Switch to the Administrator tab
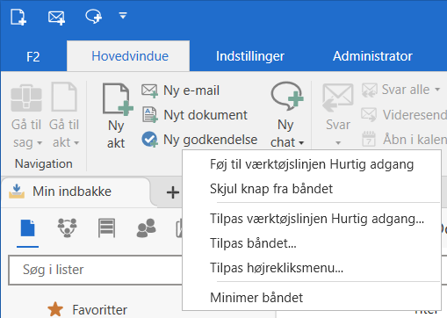The width and height of the screenshot is (447, 318). (x=372, y=56)
